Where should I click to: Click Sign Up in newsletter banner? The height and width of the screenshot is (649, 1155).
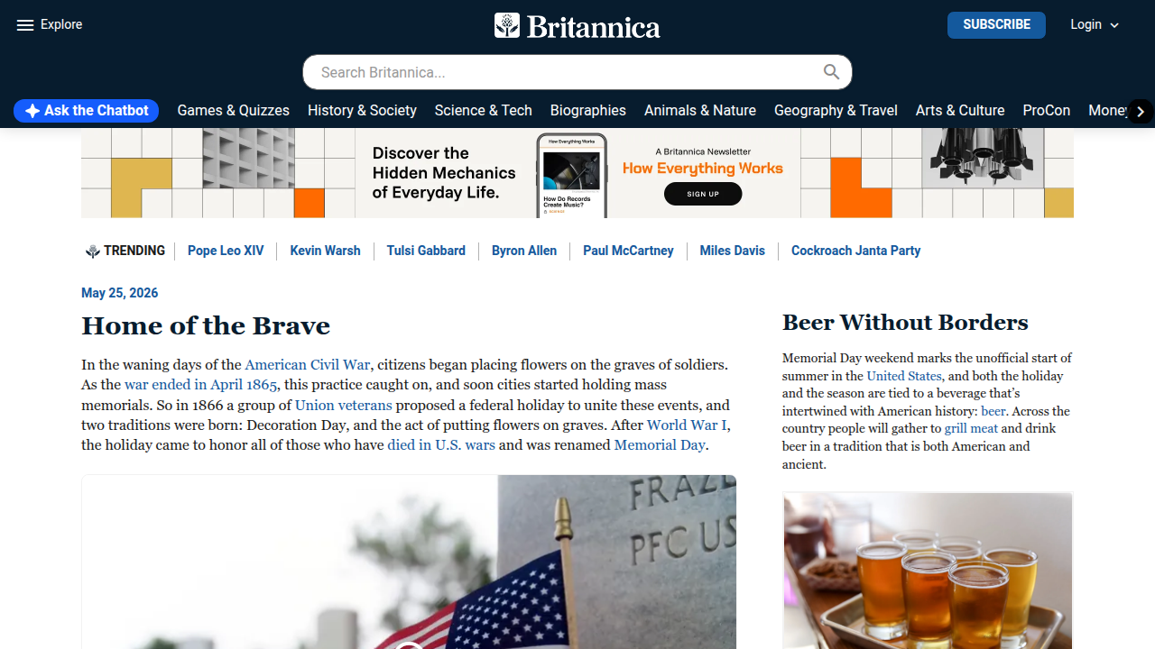[703, 194]
